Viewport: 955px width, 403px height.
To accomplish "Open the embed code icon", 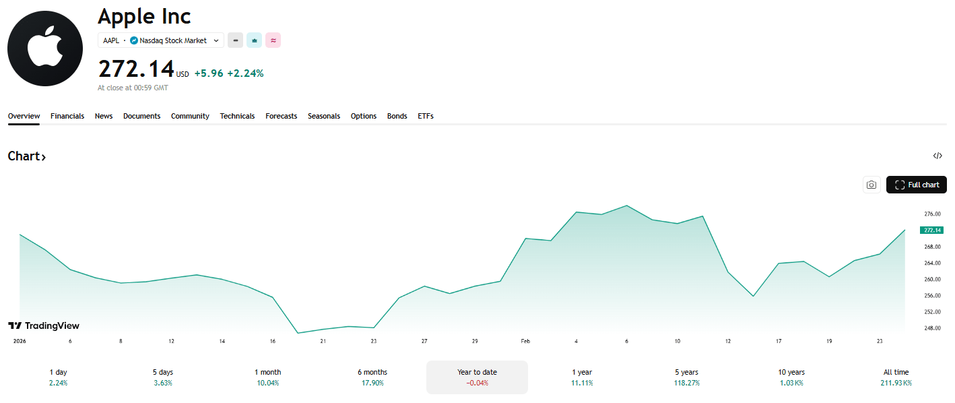I will point(937,156).
